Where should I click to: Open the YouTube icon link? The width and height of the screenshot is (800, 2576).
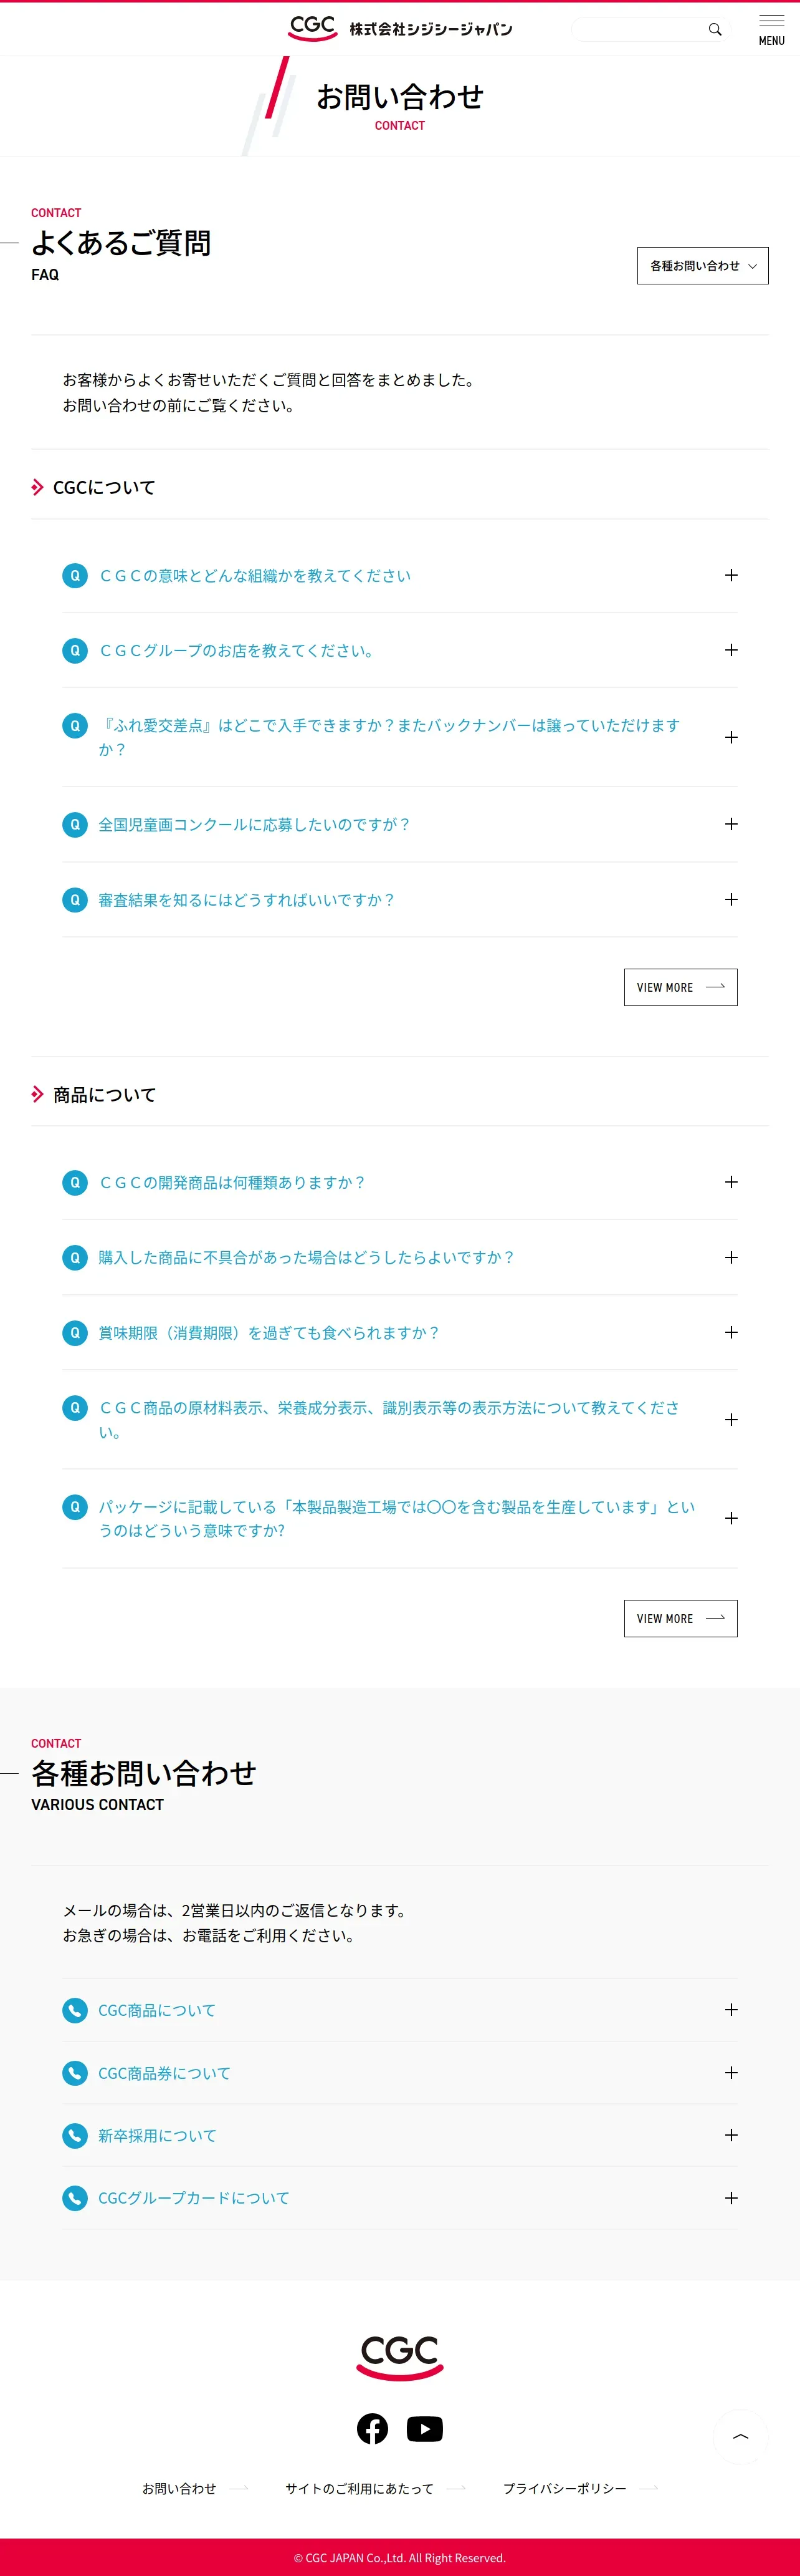(424, 2429)
